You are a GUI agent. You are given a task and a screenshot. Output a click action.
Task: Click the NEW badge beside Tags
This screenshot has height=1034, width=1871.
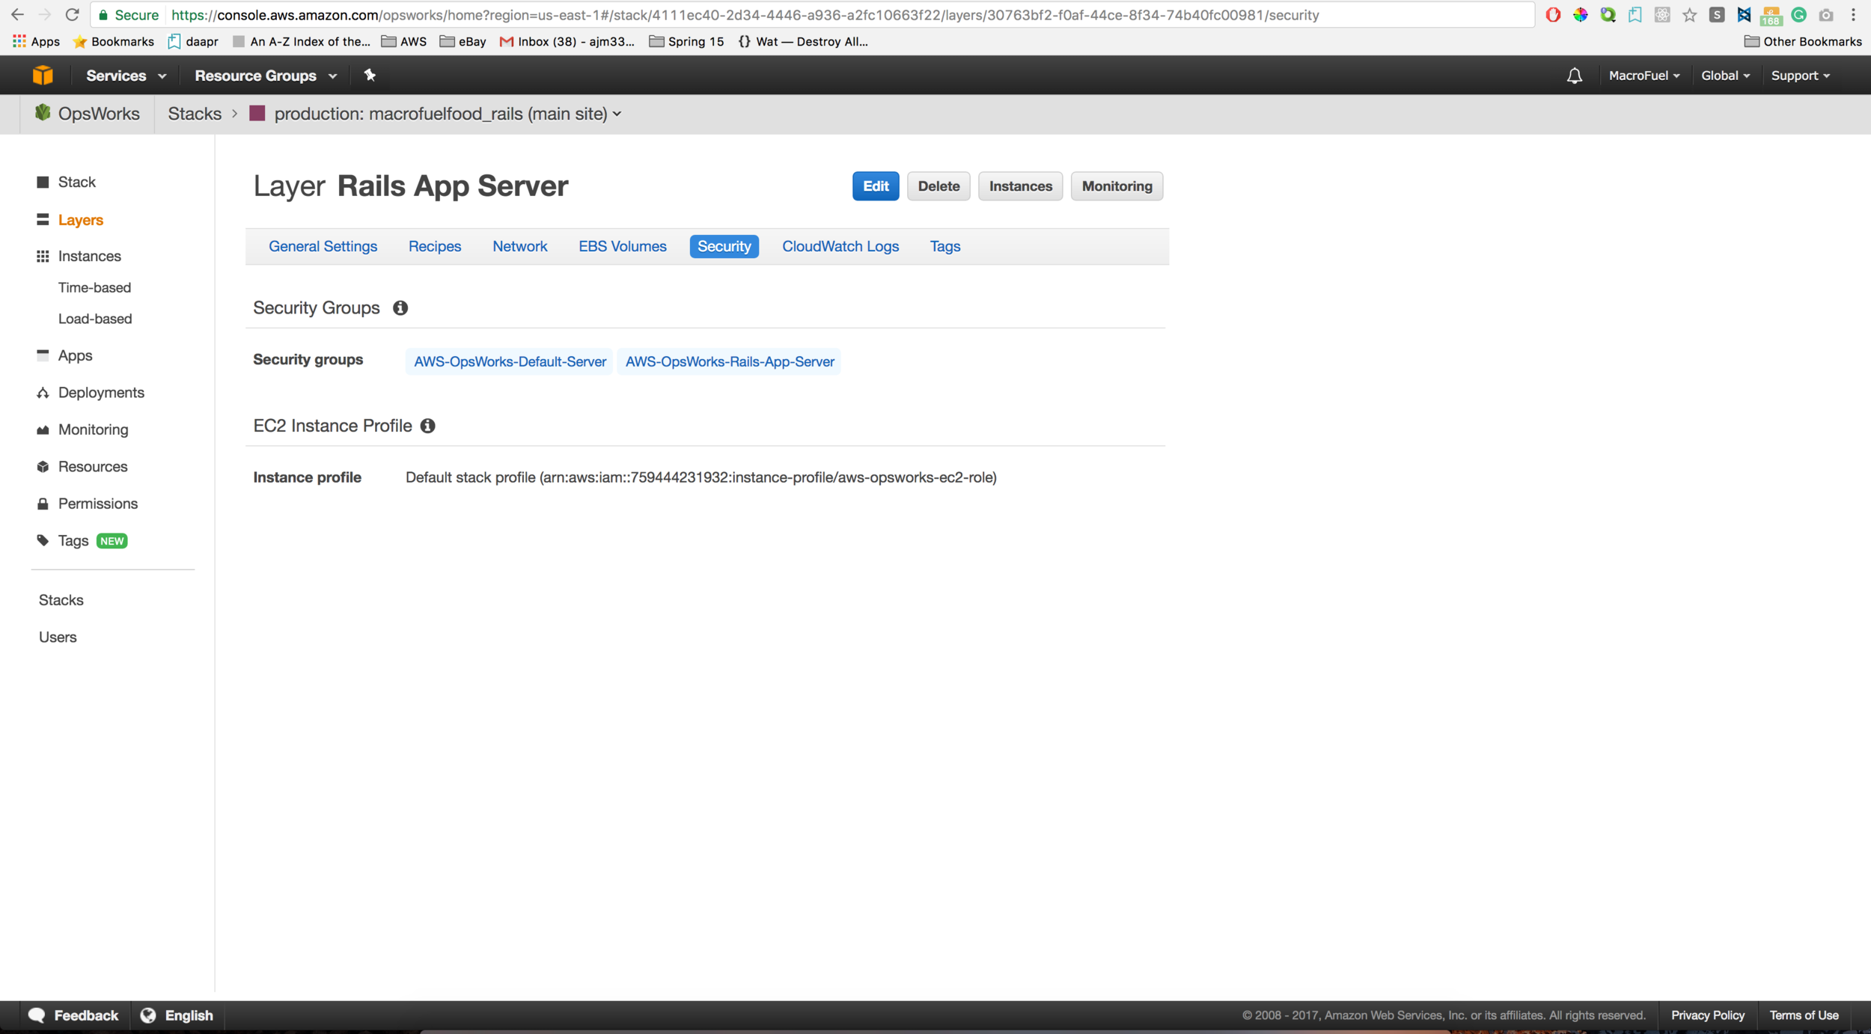tap(112, 541)
